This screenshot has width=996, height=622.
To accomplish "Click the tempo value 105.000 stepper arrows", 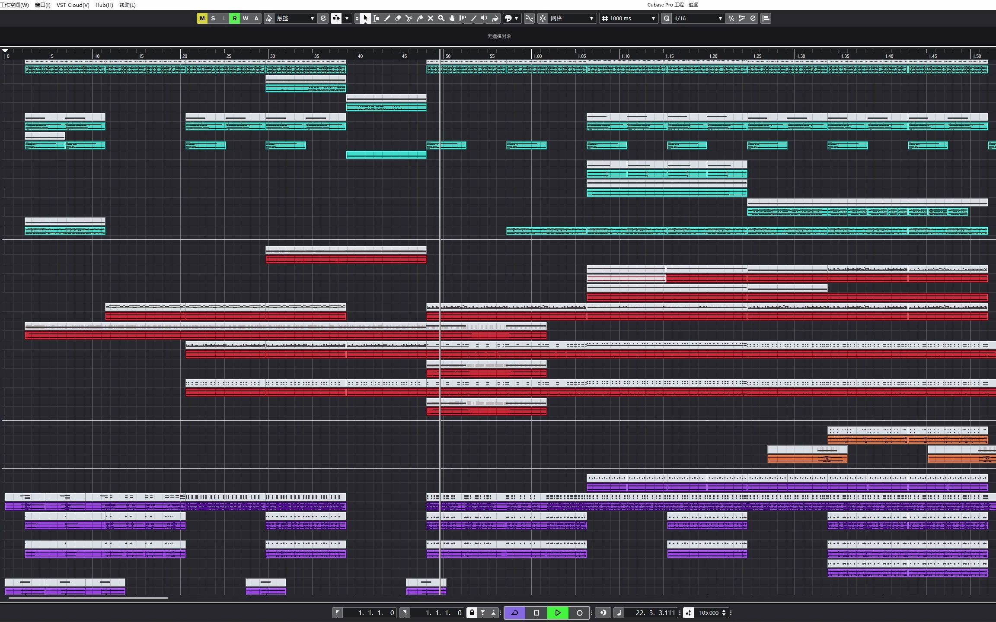I will [724, 612].
